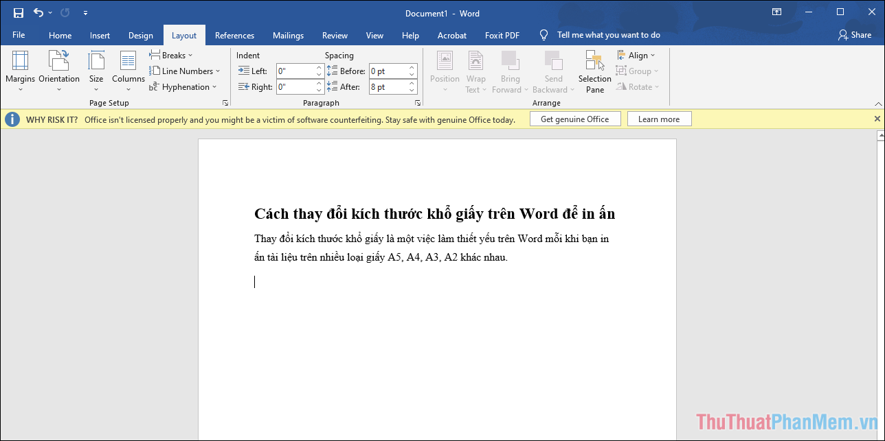Switch to the Home tab
Screen dimensions: 885x441
(x=60, y=35)
